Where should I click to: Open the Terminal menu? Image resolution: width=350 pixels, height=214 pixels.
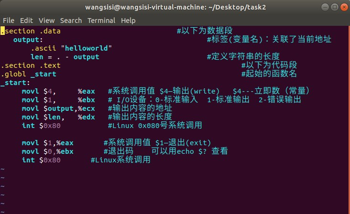click(101, 21)
